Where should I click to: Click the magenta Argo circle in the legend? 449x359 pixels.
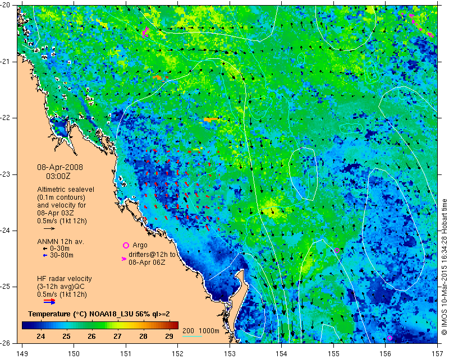126,245
